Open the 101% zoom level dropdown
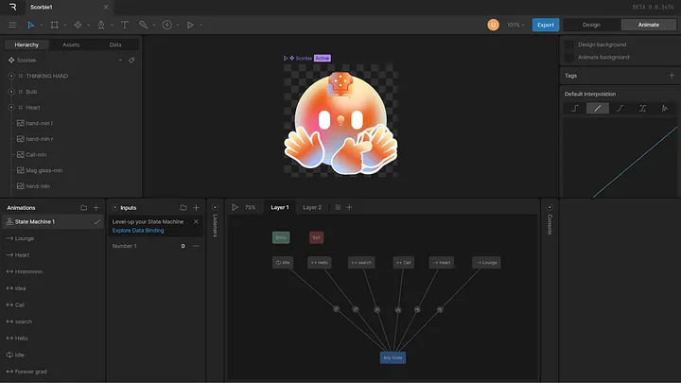 [516, 25]
